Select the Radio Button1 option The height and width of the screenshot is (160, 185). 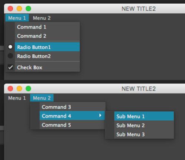(x=47, y=47)
